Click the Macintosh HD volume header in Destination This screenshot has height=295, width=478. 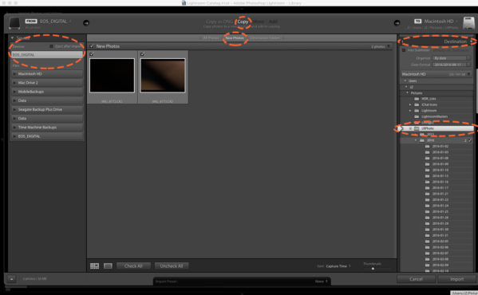point(437,74)
